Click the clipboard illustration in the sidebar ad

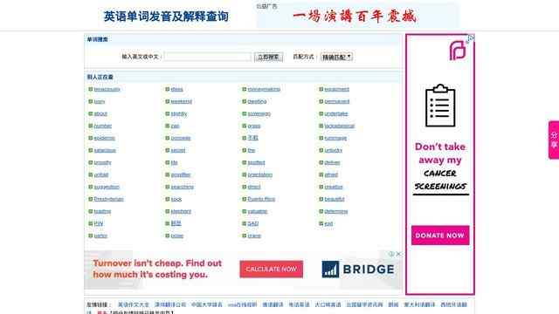[440, 106]
